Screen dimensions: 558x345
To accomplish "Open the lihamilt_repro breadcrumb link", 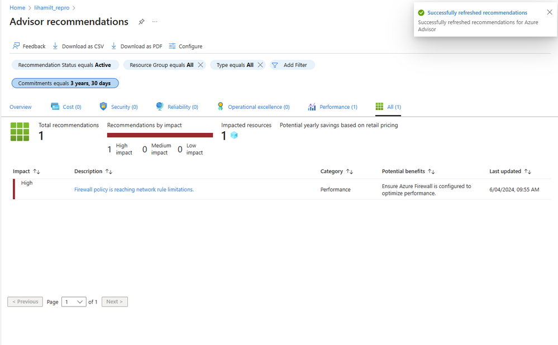I will point(52,7).
